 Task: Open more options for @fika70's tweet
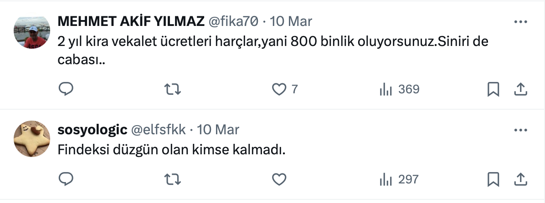520,22
